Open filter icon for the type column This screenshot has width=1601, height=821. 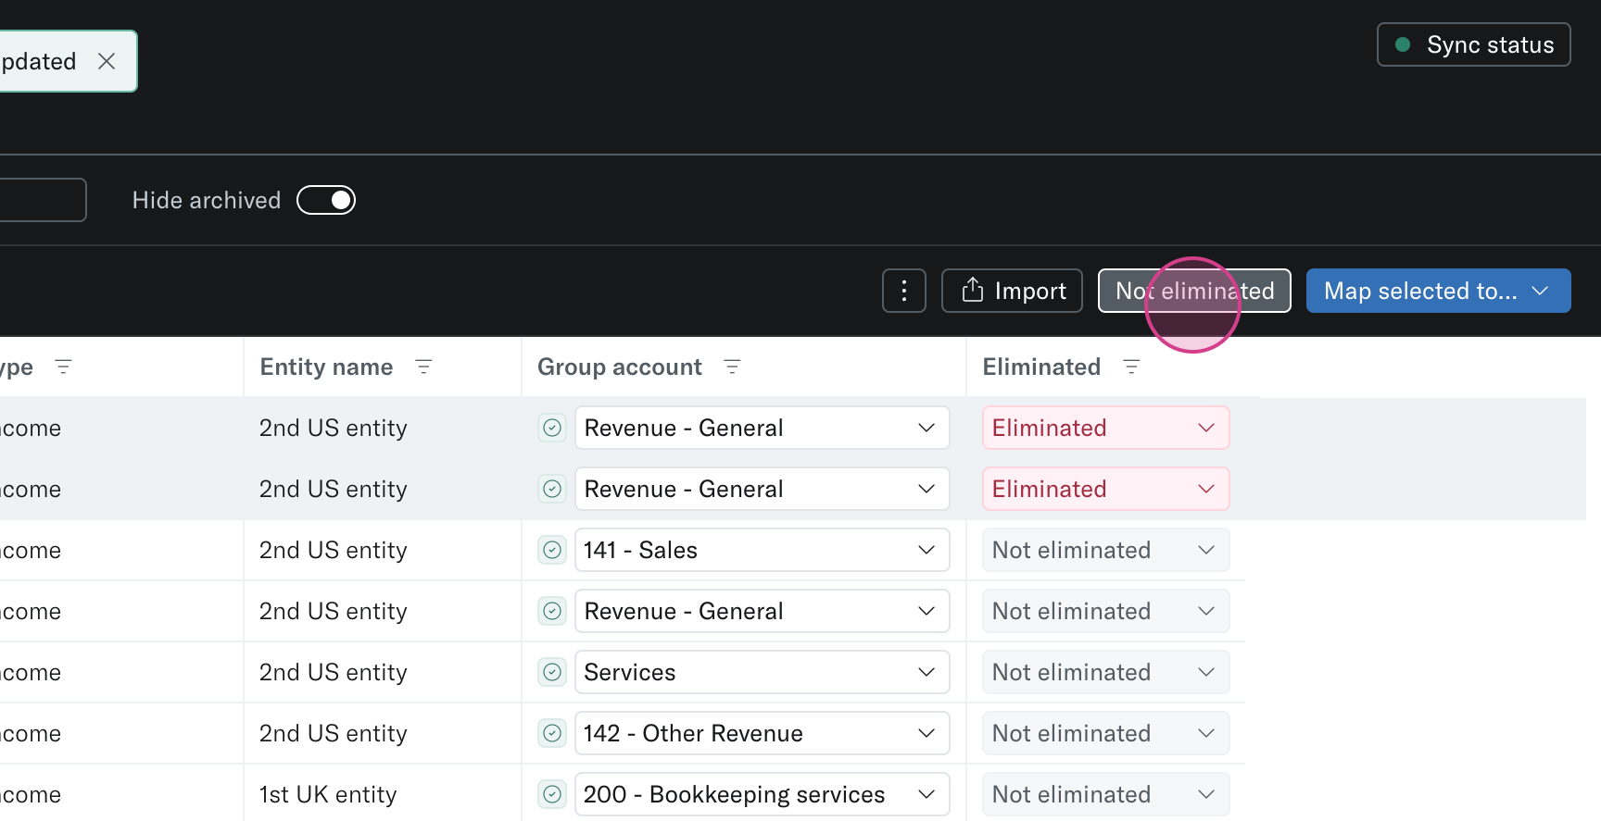point(63,367)
